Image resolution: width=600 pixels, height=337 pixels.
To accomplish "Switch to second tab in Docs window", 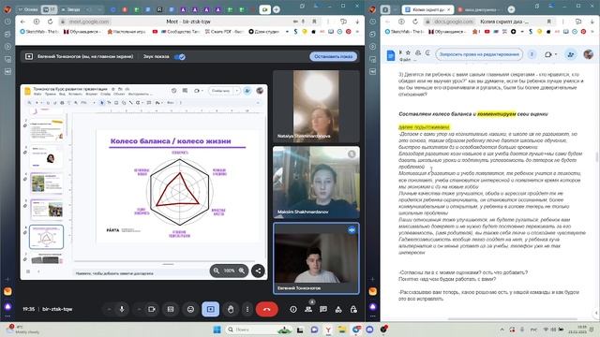I will pyautogui.click(x=479, y=9).
